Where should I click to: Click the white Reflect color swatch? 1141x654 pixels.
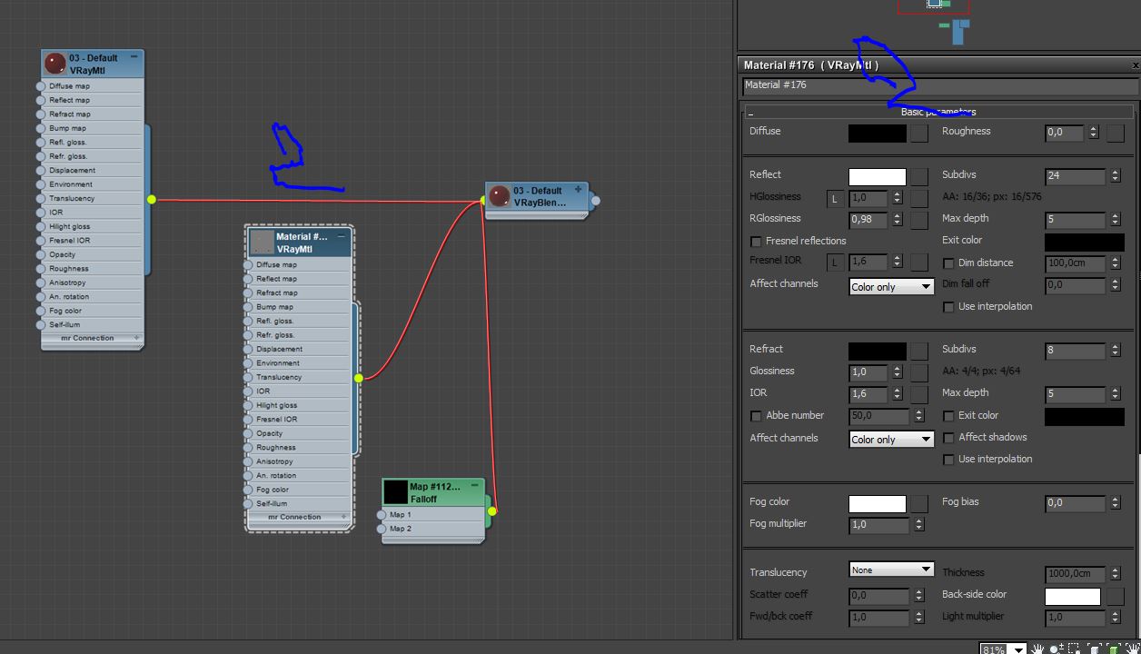pos(877,176)
